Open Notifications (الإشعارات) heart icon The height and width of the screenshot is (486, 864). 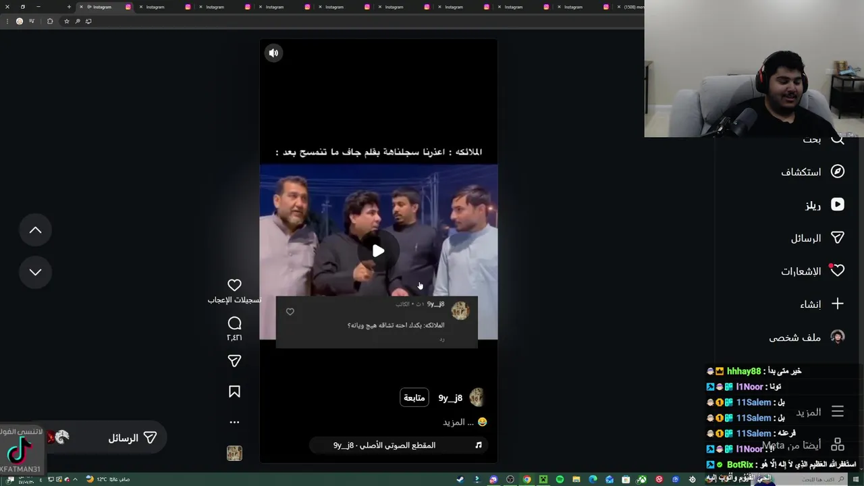tap(837, 271)
